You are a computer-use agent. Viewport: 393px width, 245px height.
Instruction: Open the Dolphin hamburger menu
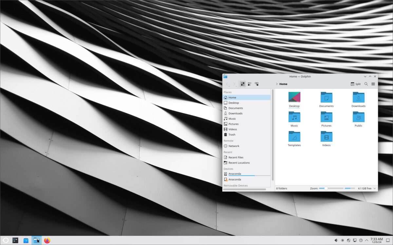pos(373,84)
